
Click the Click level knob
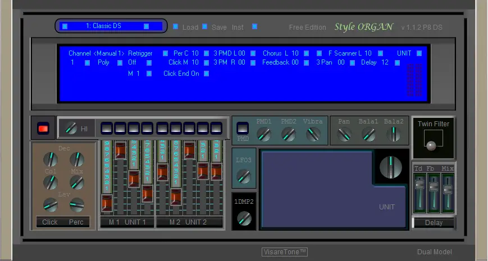(x=51, y=205)
